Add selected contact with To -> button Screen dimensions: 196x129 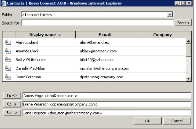[12, 95]
